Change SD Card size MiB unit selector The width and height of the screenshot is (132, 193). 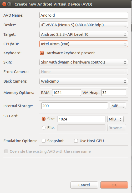pos(115,119)
